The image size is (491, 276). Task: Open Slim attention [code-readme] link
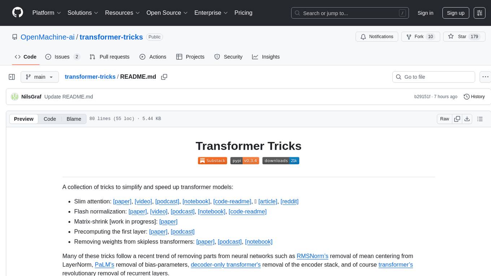[232, 201]
